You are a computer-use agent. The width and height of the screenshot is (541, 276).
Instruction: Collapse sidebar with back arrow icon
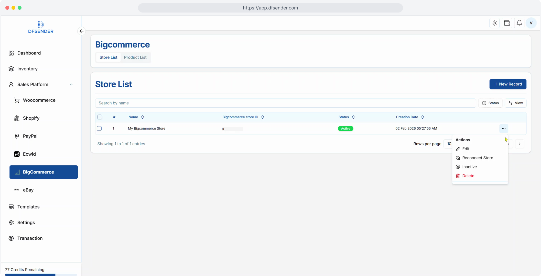pyautogui.click(x=81, y=31)
